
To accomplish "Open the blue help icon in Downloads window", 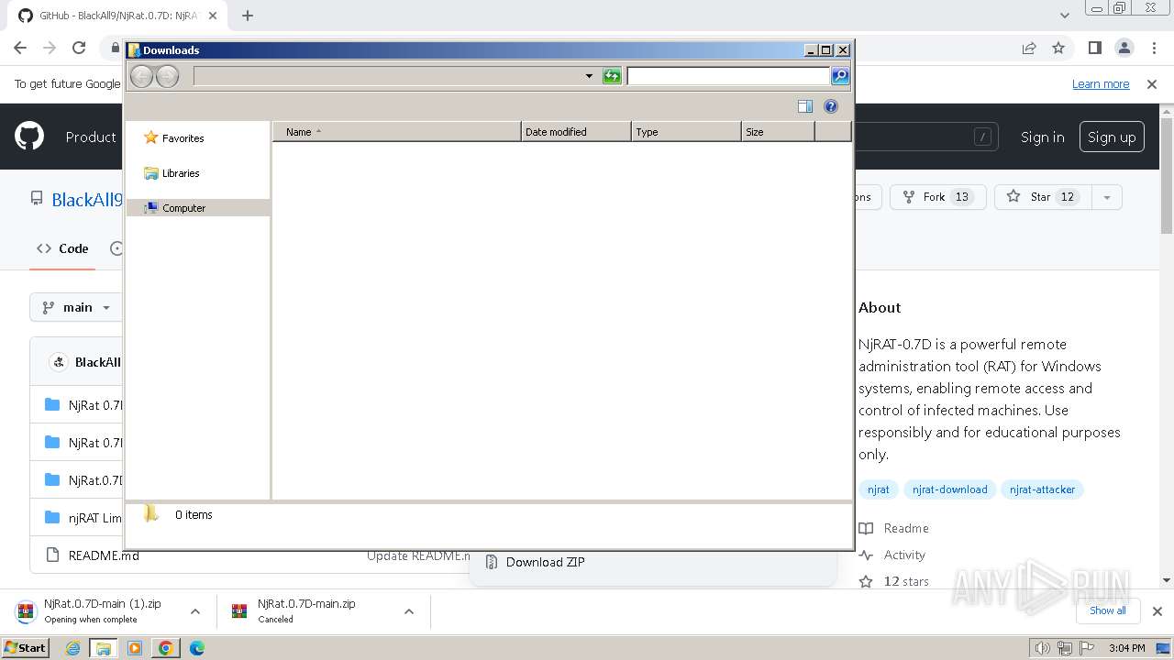I will click(x=831, y=106).
